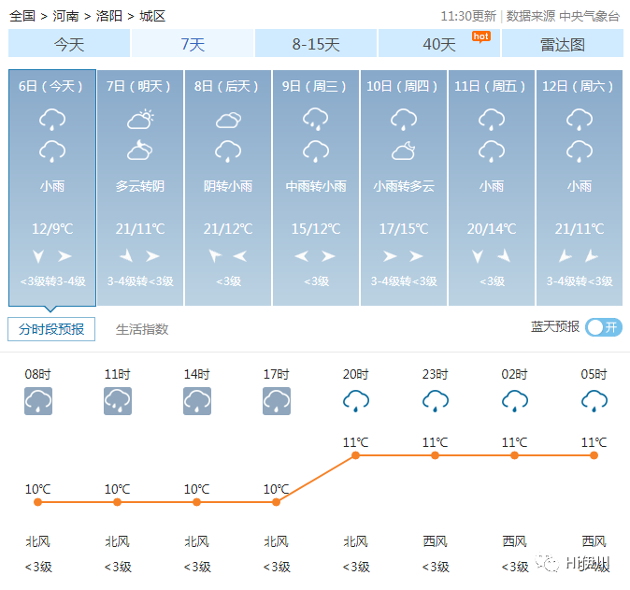Click the hot badge on 40天
Viewport: 630px width, 590px height.
click(x=481, y=37)
